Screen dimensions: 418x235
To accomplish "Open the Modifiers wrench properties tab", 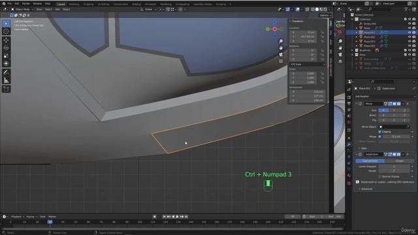I will (349, 144).
